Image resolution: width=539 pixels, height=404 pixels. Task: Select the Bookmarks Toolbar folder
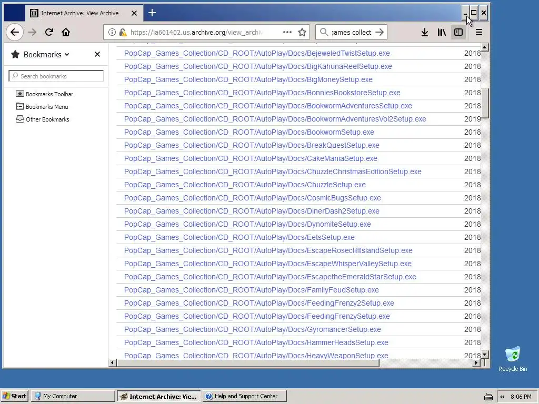click(45, 94)
